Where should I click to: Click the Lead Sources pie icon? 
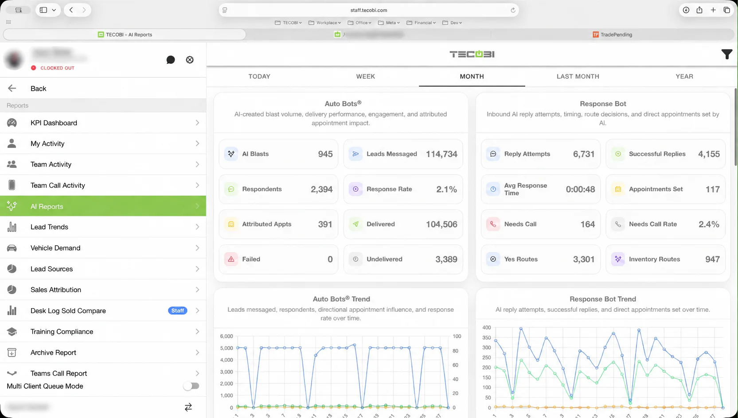pos(12,269)
